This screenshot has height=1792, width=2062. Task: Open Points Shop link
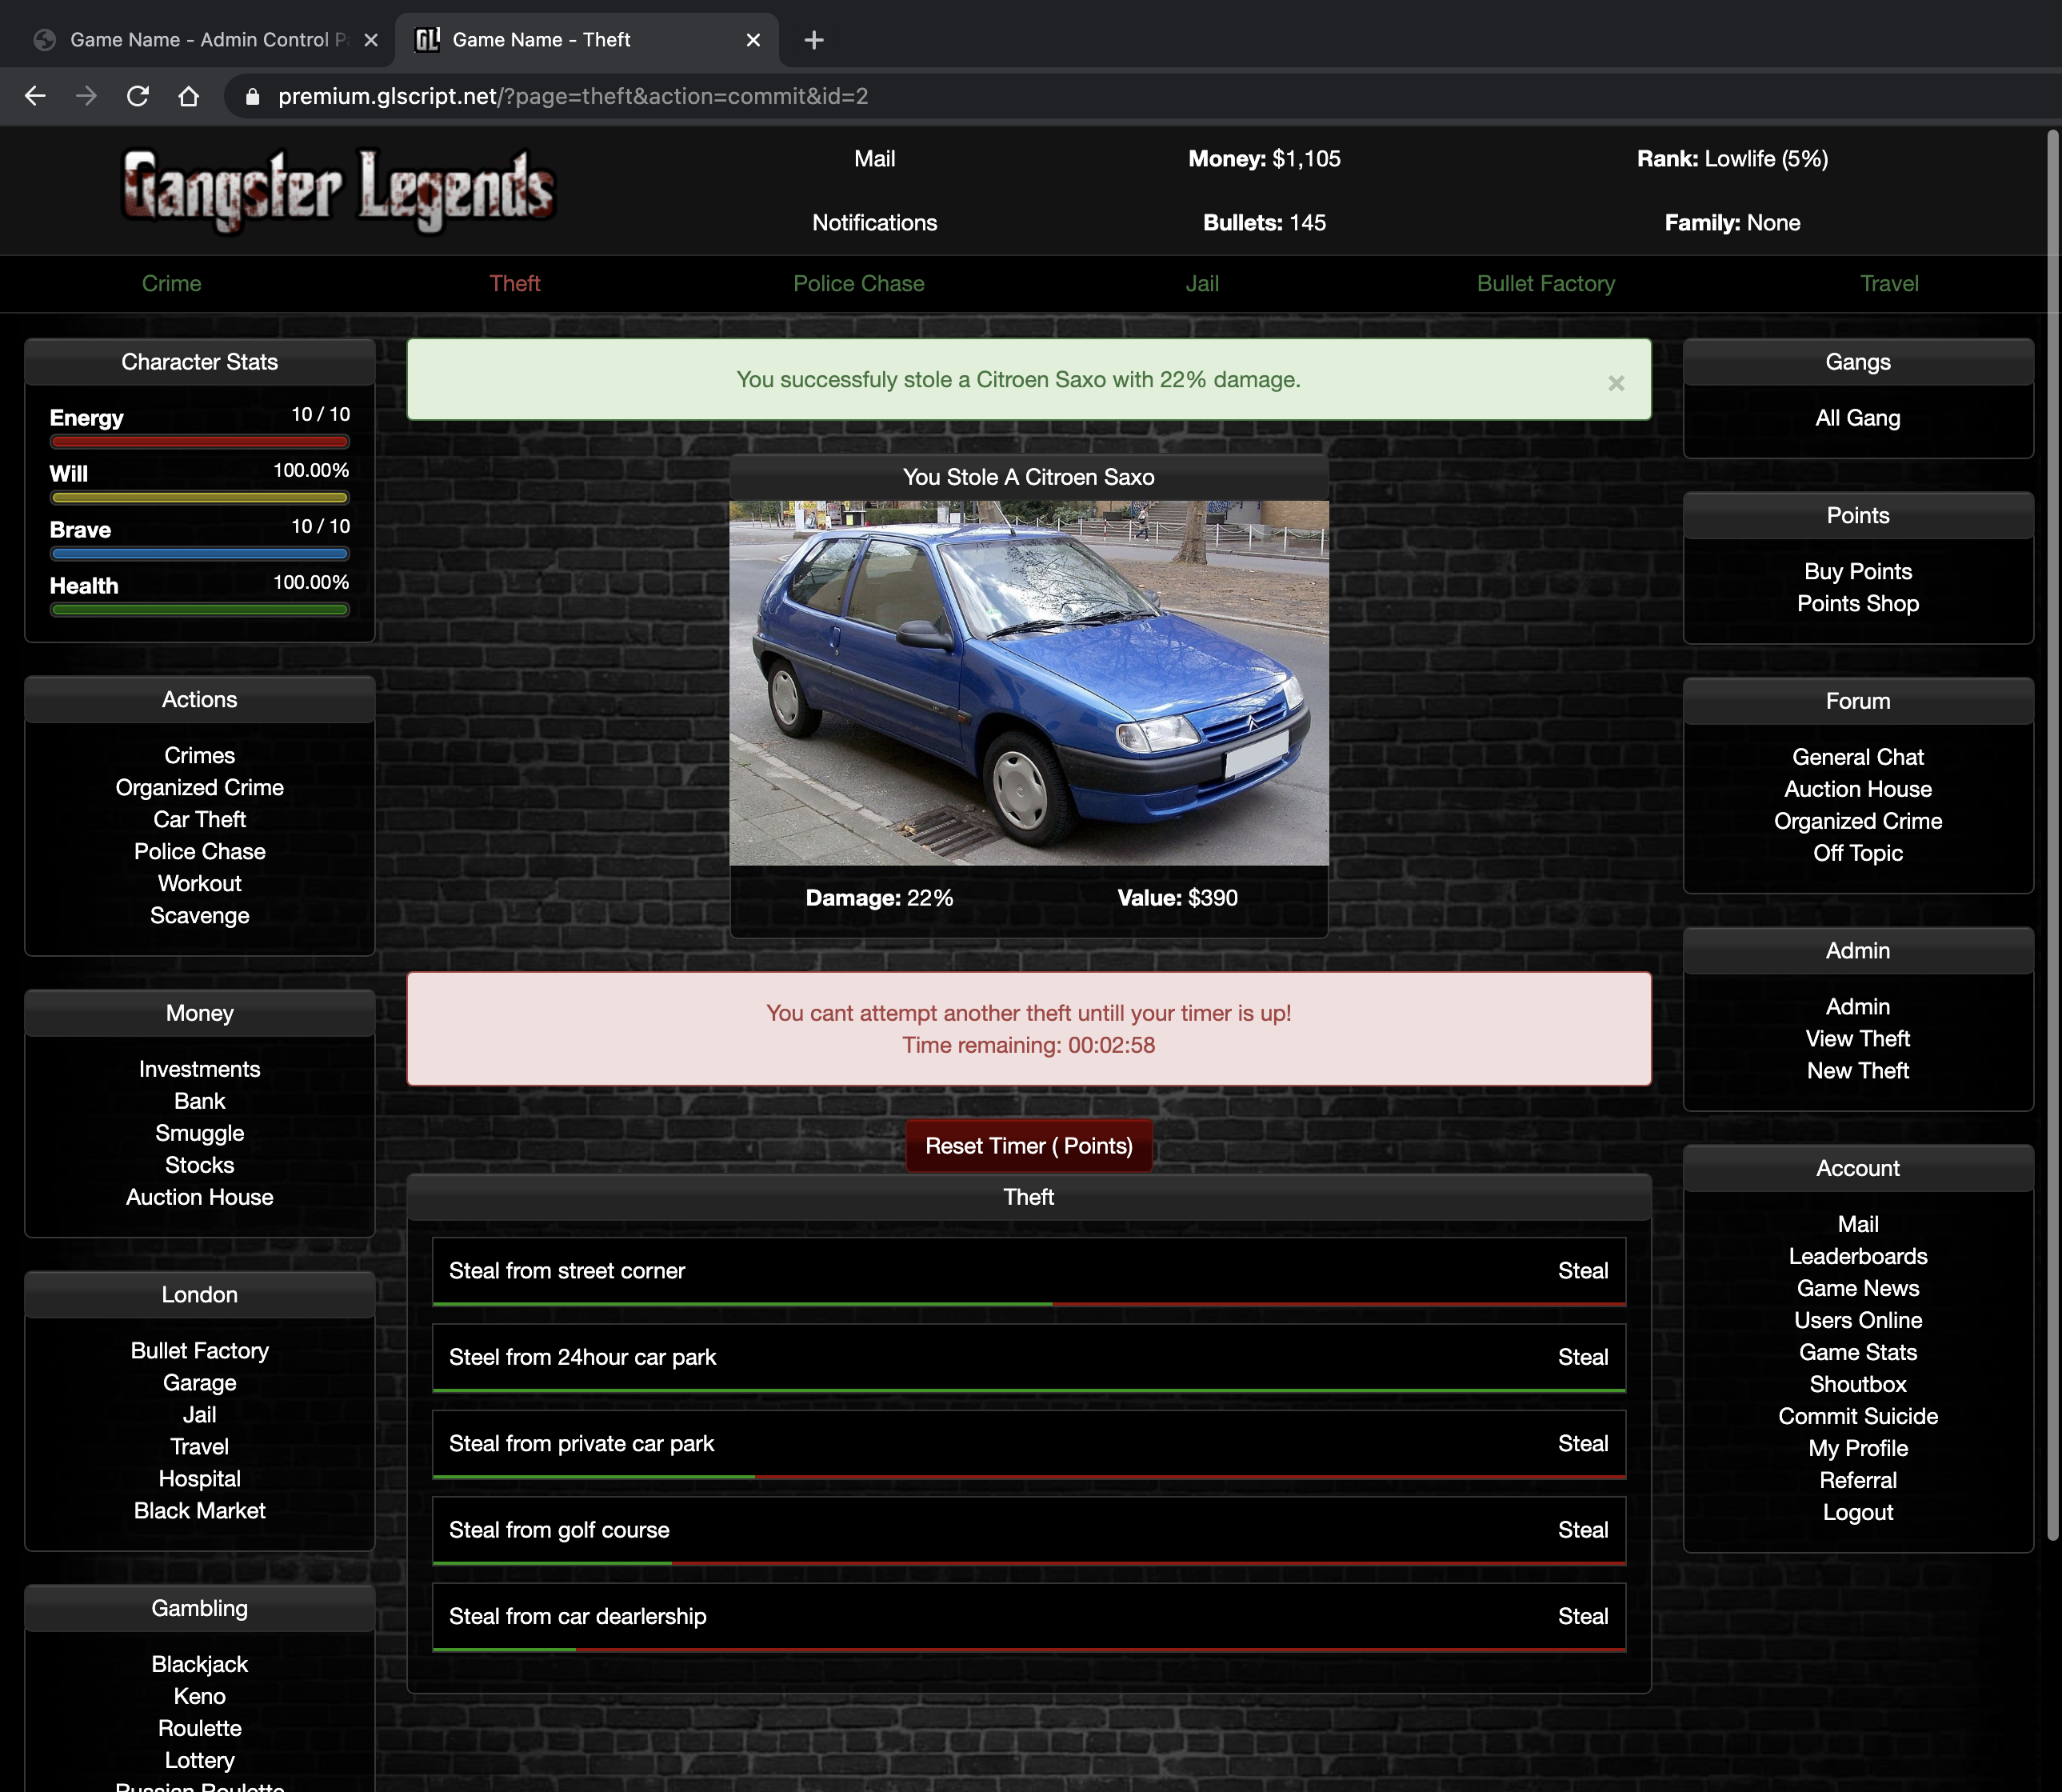[x=1857, y=604]
